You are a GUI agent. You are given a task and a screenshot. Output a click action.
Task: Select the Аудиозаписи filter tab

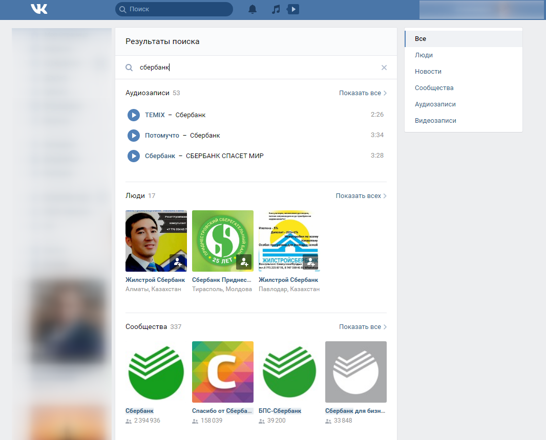464,104
